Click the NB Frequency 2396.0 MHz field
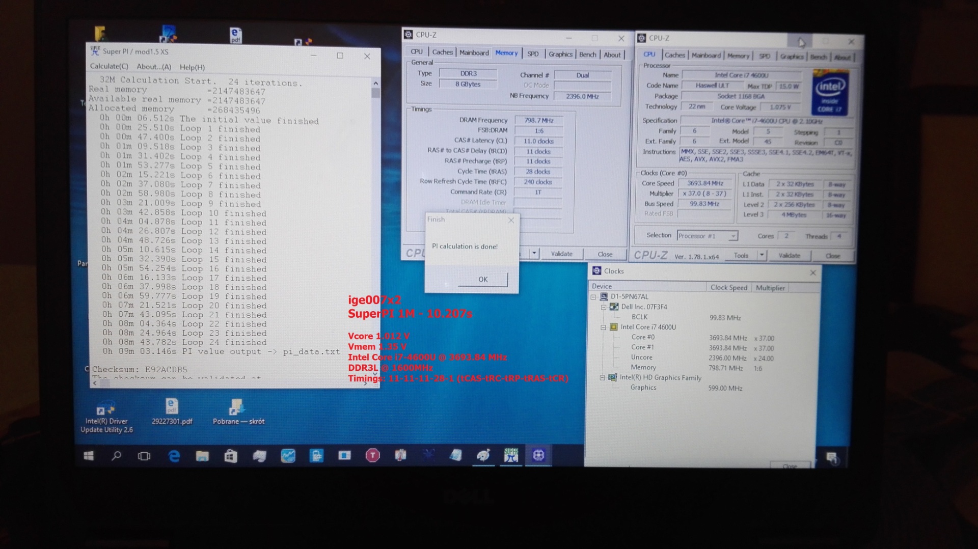Viewport: 978px width, 549px height. pyautogui.click(x=582, y=96)
